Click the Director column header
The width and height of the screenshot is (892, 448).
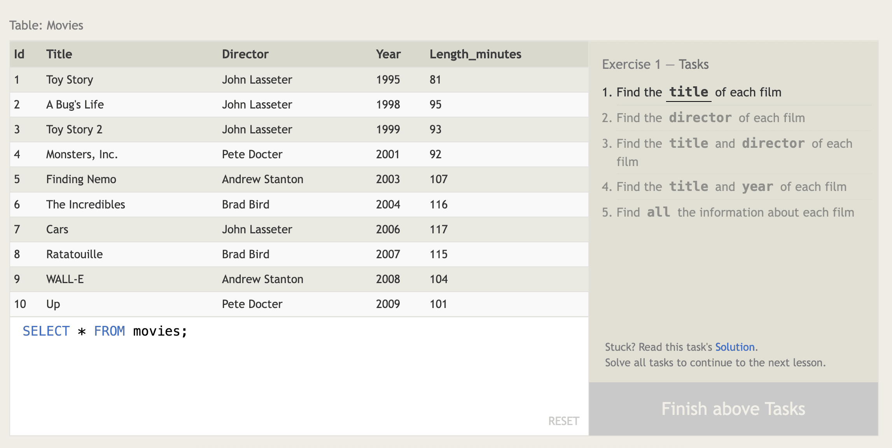(245, 54)
